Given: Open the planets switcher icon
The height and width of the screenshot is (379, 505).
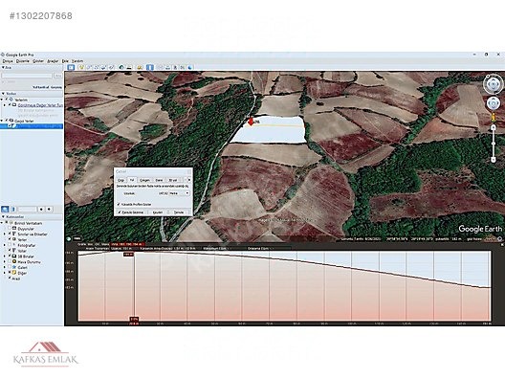Looking at the screenshot, I should coord(140,67).
